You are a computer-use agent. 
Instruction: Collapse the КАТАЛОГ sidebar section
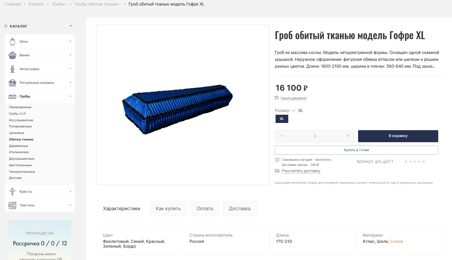[71, 26]
